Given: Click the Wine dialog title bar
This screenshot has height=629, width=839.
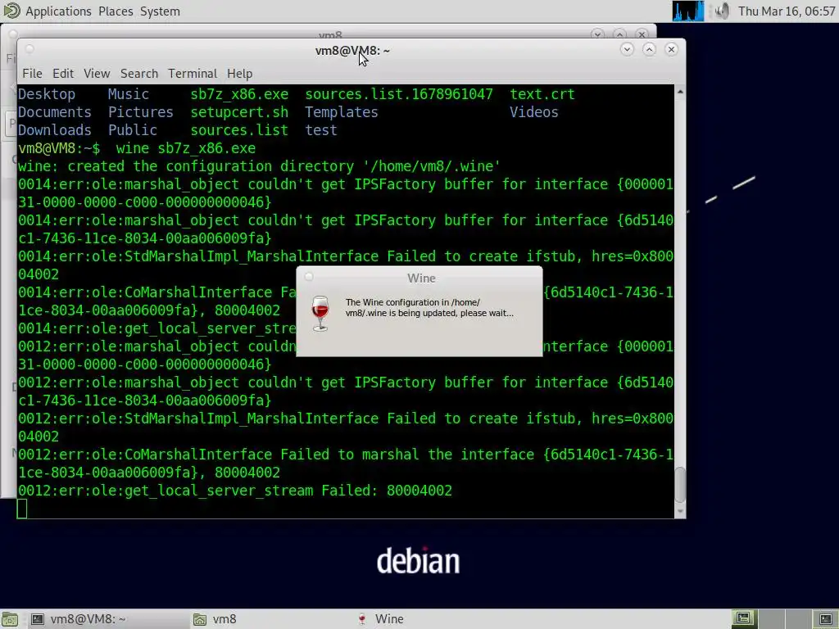Looking at the screenshot, I should point(421,278).
